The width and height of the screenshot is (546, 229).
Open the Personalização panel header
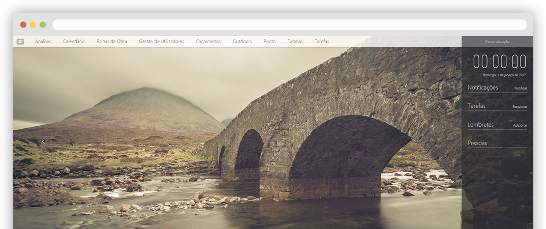point(497,42)
